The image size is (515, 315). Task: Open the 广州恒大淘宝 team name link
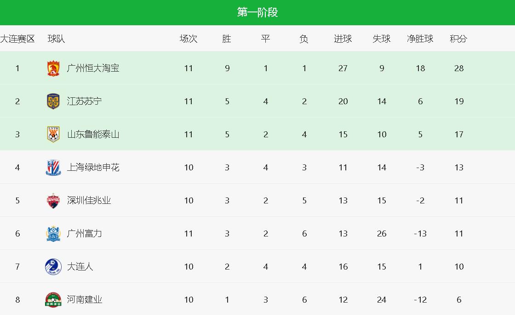pyautogui.click(x=93, y=68)
